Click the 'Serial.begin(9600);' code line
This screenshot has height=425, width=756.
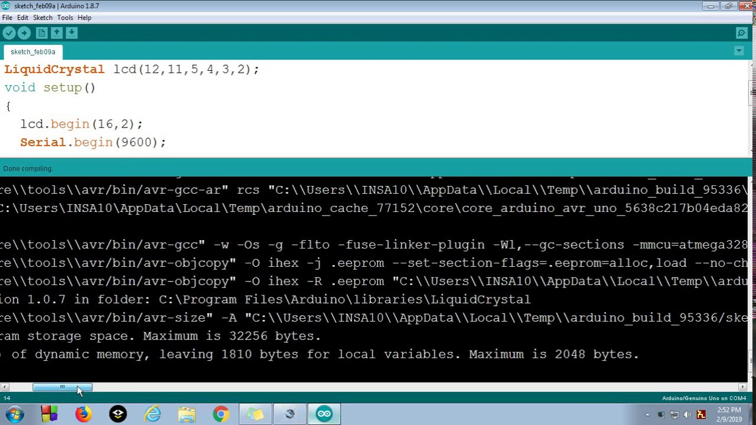93,142
